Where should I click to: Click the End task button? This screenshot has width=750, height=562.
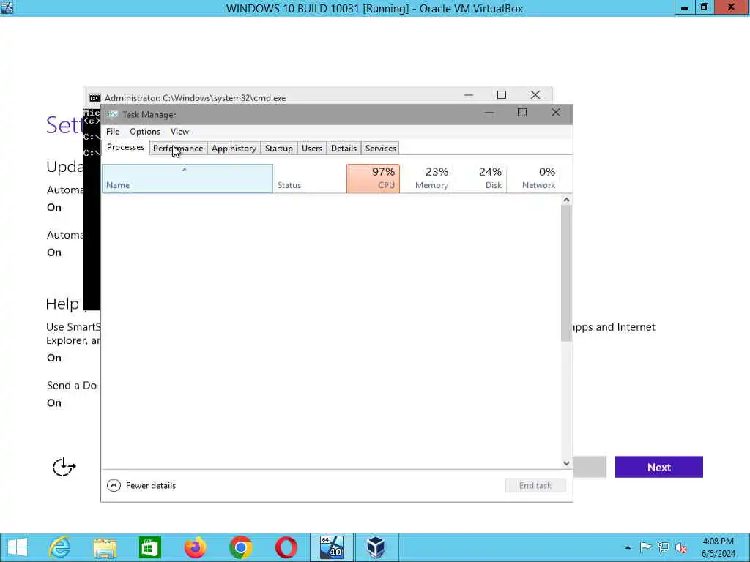[x=535, y=486]
